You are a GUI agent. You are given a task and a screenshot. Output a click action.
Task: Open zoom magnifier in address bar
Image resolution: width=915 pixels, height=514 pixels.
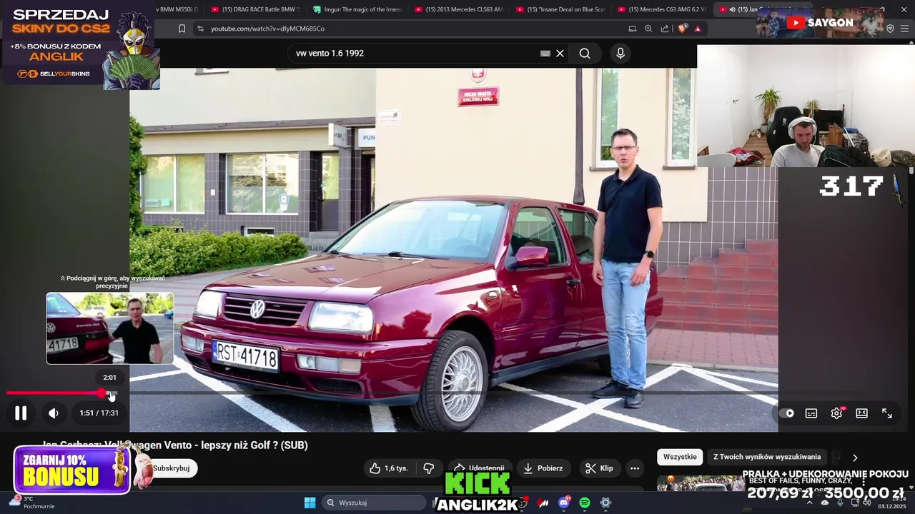(x=648, y=29)
